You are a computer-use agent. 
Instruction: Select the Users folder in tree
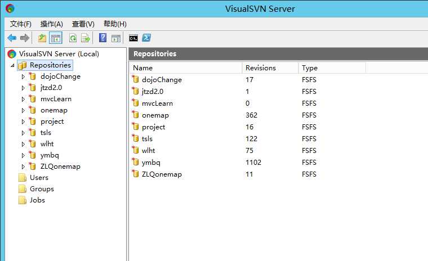pyautogui.click(x=39, y=178)
